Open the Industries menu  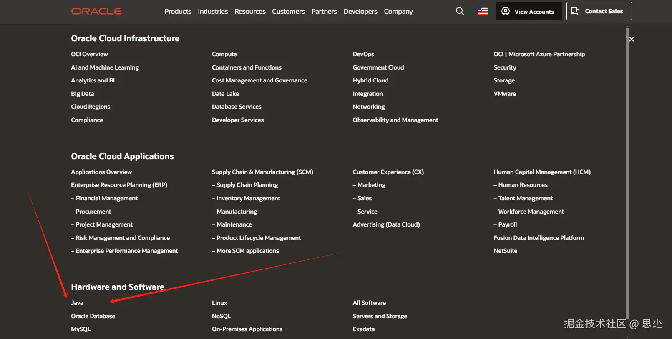tap(213, 11)
